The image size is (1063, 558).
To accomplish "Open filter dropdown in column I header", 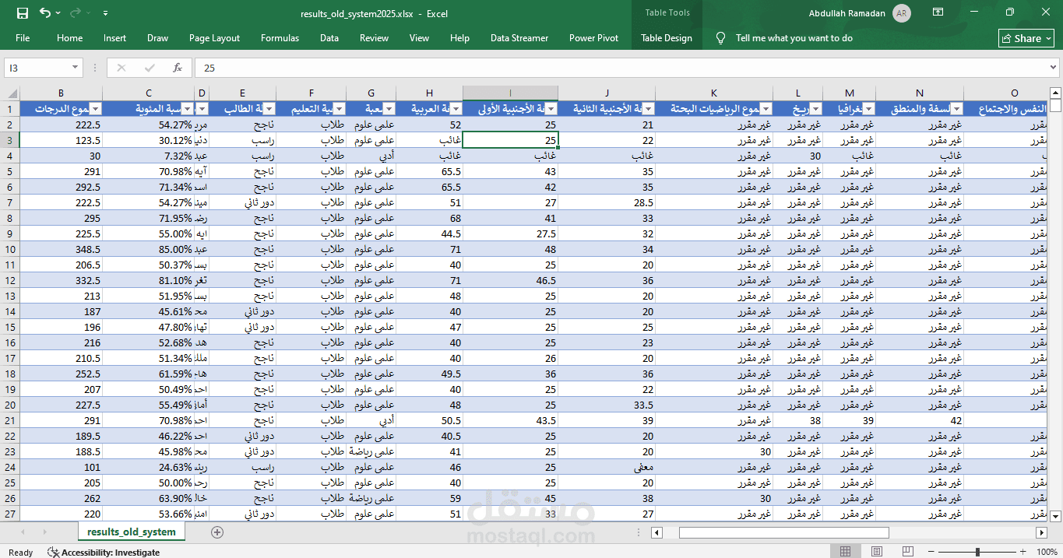I will (551, 109).
